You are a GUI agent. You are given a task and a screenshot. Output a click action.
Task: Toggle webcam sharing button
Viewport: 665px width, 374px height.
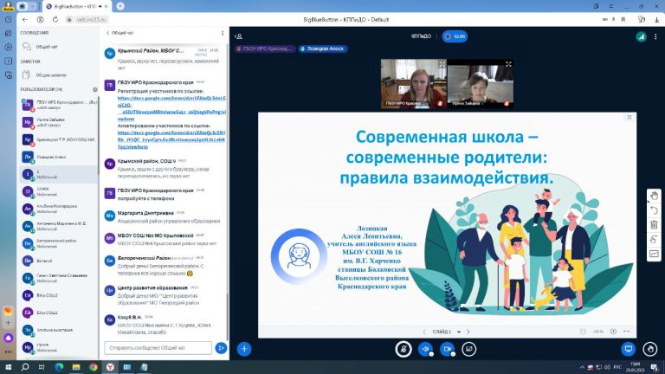(x=447, y=348)
